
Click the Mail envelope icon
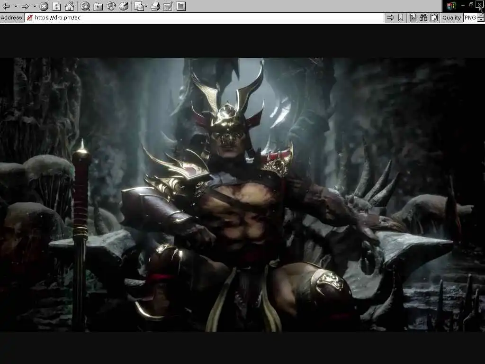(139, 6)
